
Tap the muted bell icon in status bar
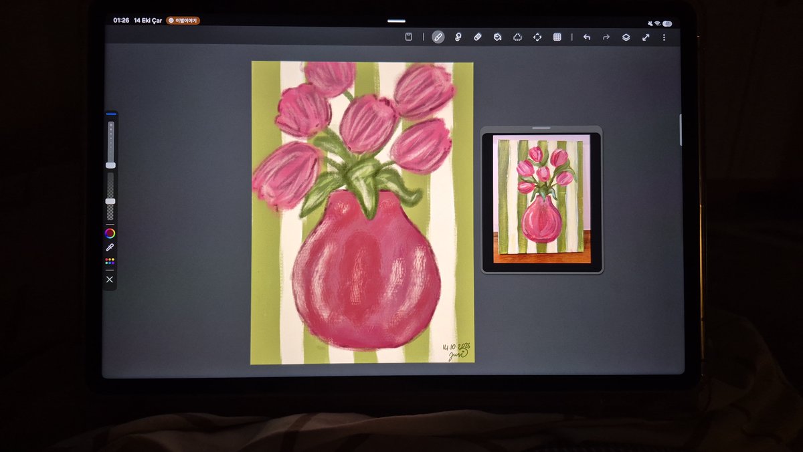pos(650,23)
